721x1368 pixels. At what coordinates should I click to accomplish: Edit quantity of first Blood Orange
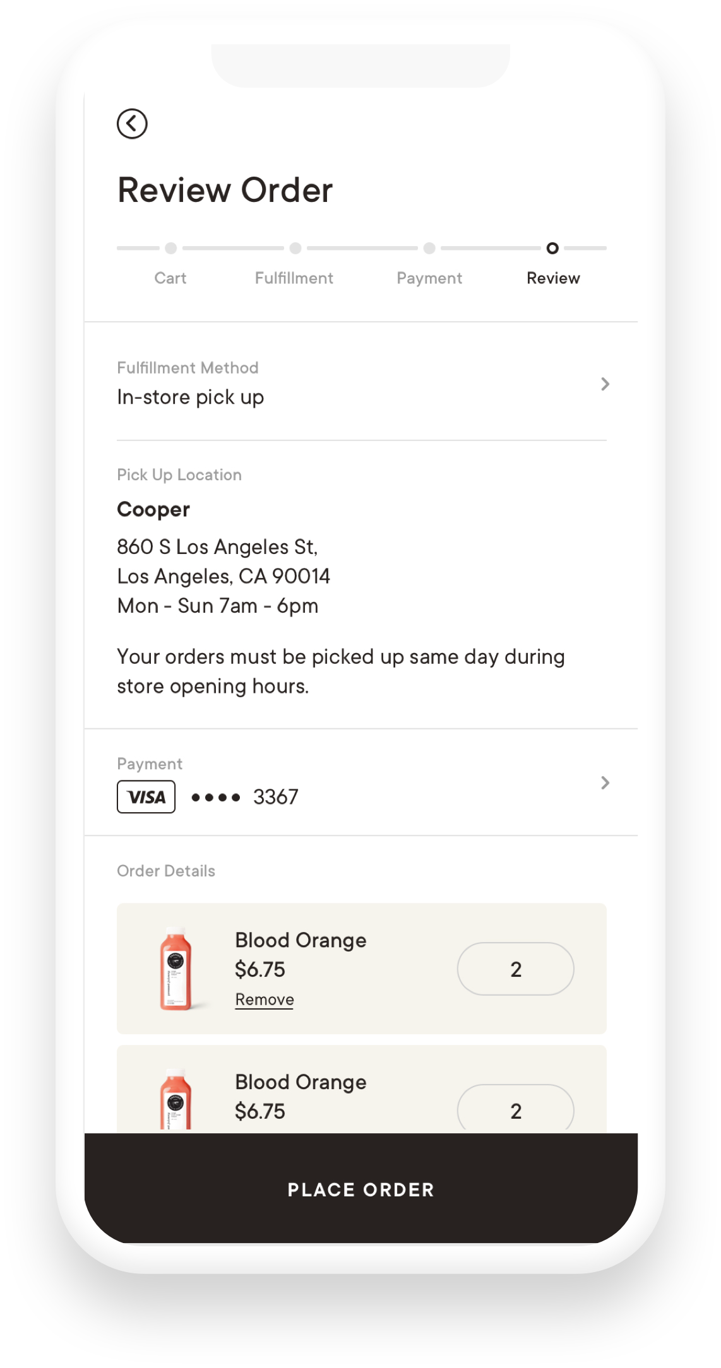[x=515, y=969]
